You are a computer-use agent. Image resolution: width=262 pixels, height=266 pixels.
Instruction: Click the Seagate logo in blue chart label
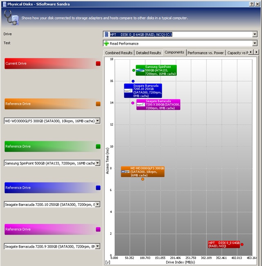pyautogui.click(x=128, y=91)
